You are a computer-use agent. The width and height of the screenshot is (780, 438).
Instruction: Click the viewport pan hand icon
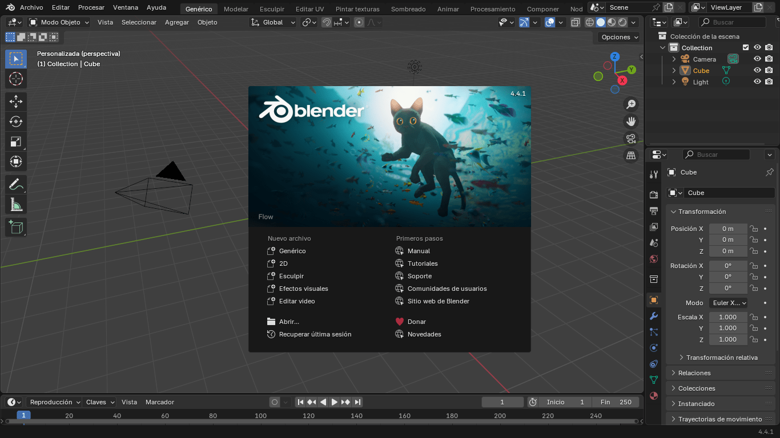pyautogui.click(x=631, y=121)
